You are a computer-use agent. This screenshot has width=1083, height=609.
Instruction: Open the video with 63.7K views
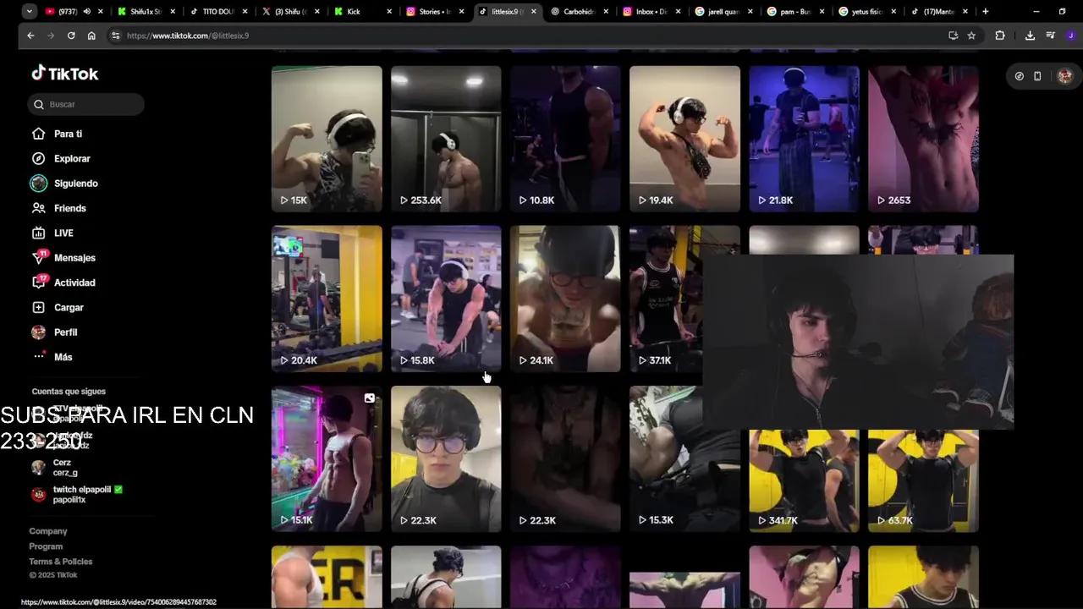click(x=923, y=480)
